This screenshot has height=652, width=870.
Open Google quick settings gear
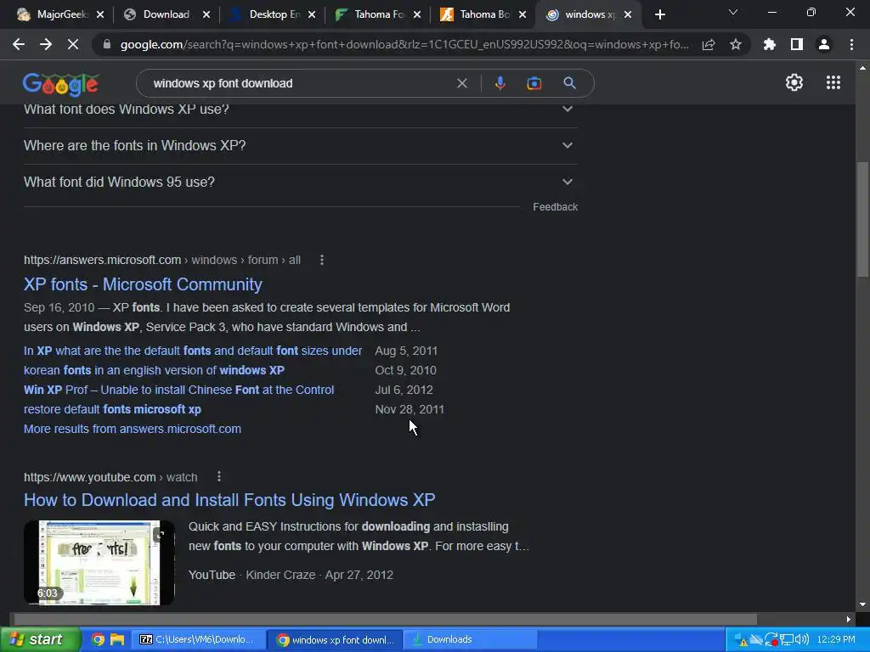point(794,82)
